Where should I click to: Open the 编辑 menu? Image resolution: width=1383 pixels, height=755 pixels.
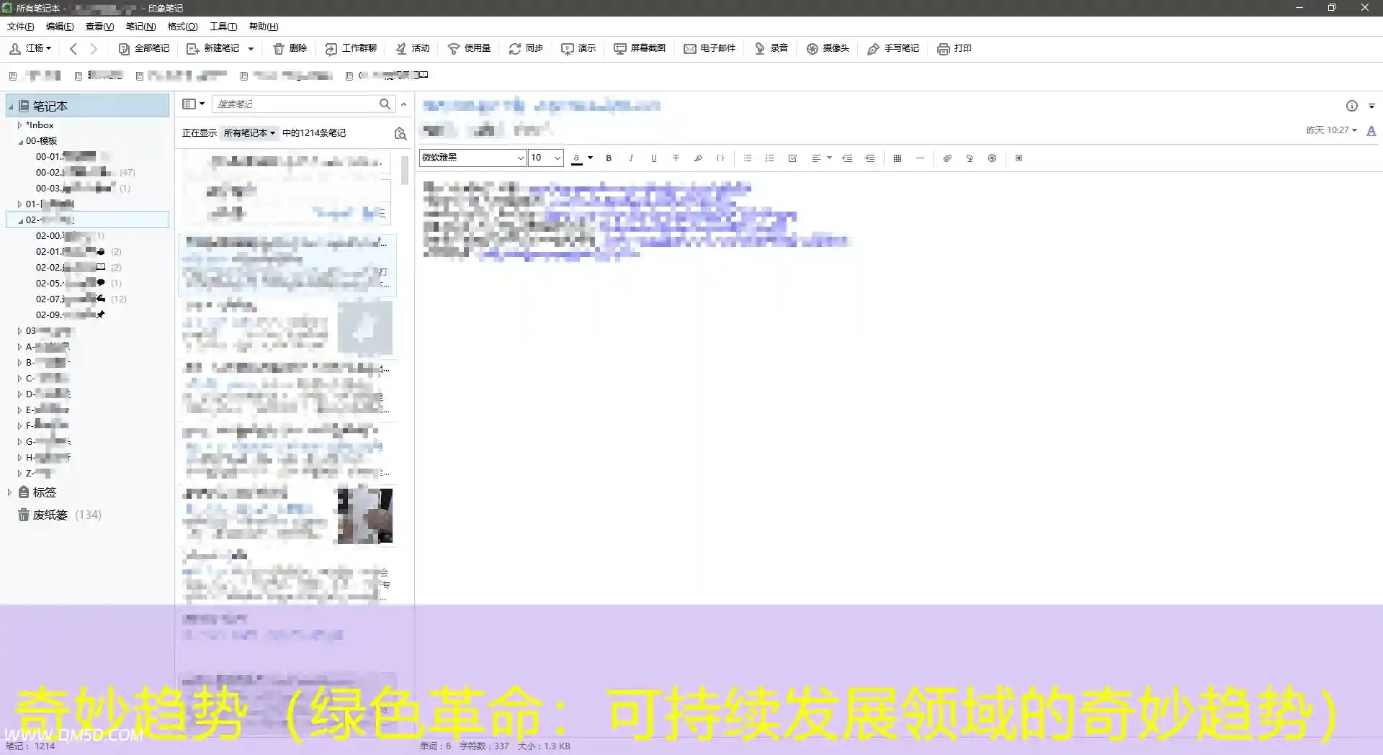[60, 27]
